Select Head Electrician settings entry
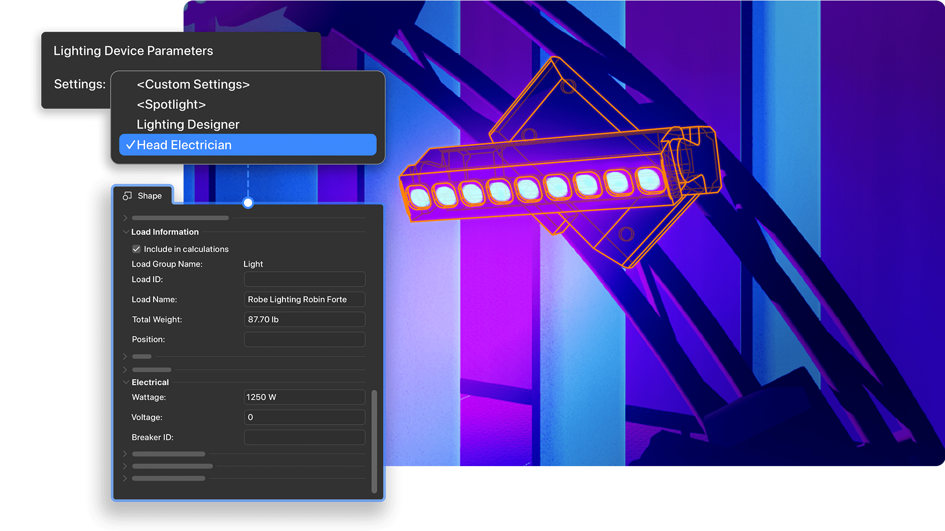Image resolution: width=945 pixels, height=531 pixels. (248, 145)
